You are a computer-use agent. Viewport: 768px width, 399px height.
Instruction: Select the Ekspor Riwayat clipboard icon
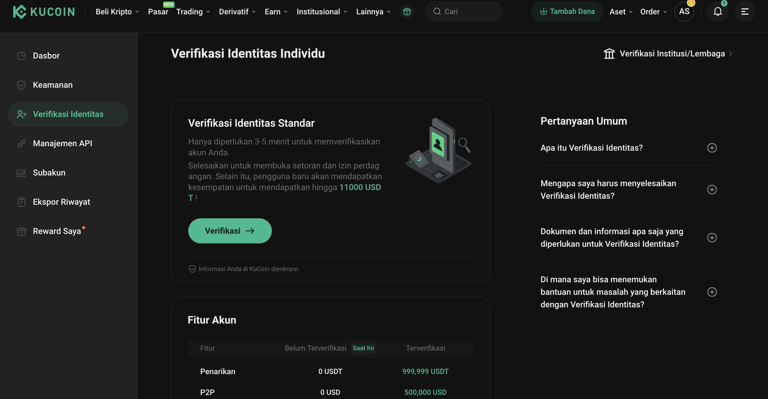[x=21, y=202]
